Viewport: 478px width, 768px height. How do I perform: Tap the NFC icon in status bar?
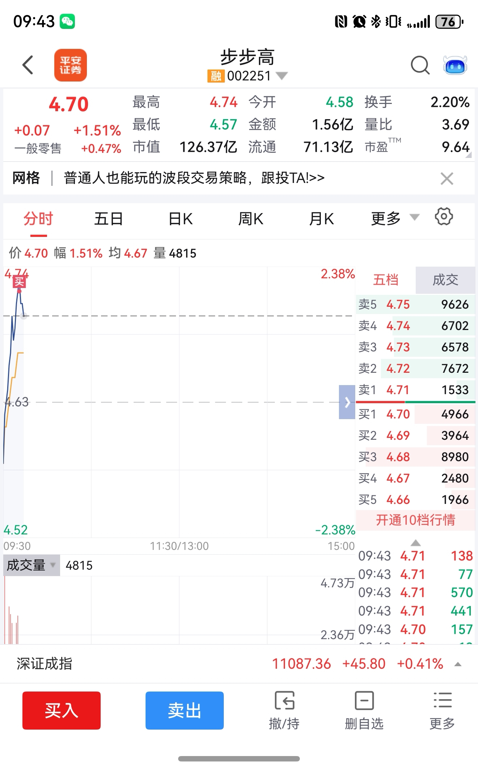pos(341,22)
